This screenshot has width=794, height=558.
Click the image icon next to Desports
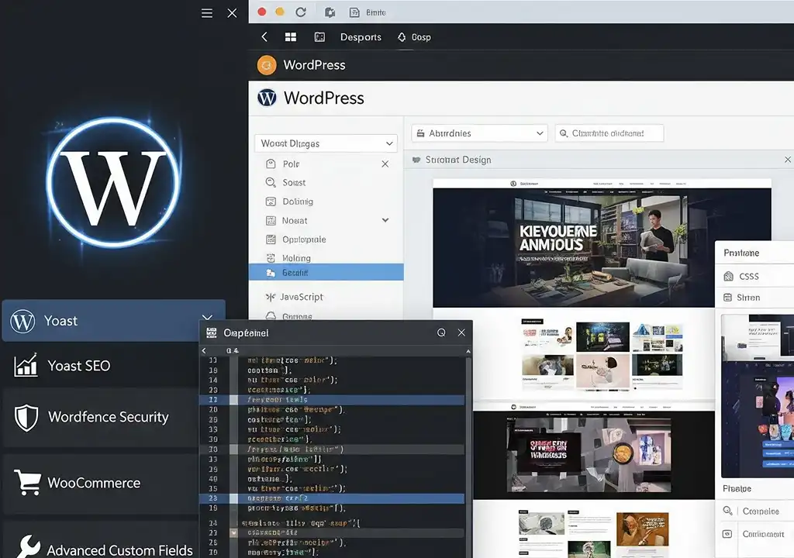click(319, 37)
